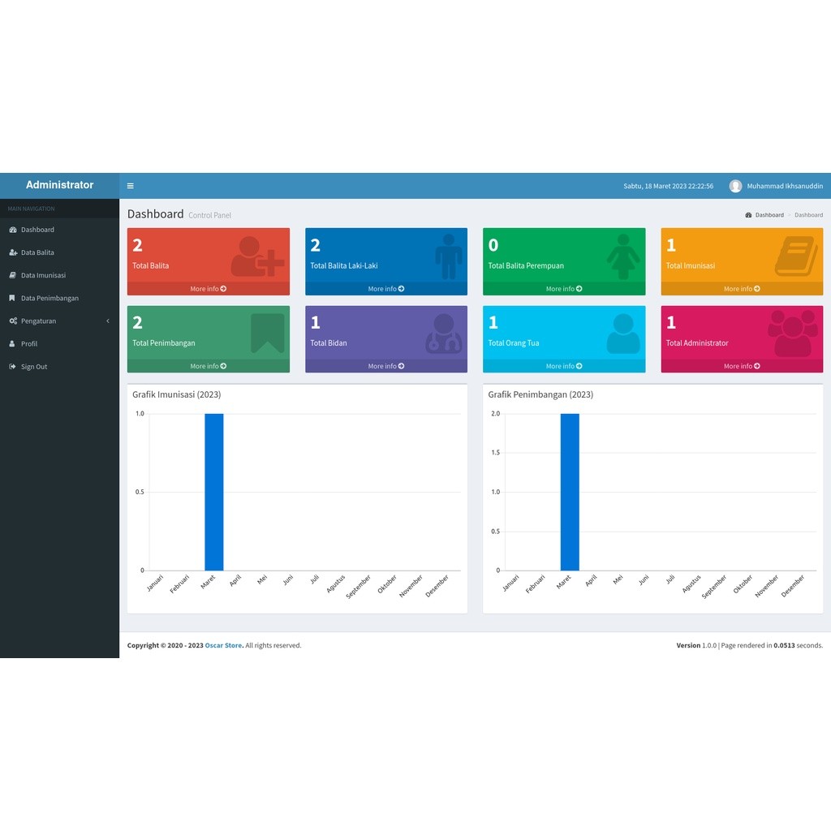The image size is (831, 831).
Task: Click the Profil user icon in sidebar
Action: tap(12, 343)
